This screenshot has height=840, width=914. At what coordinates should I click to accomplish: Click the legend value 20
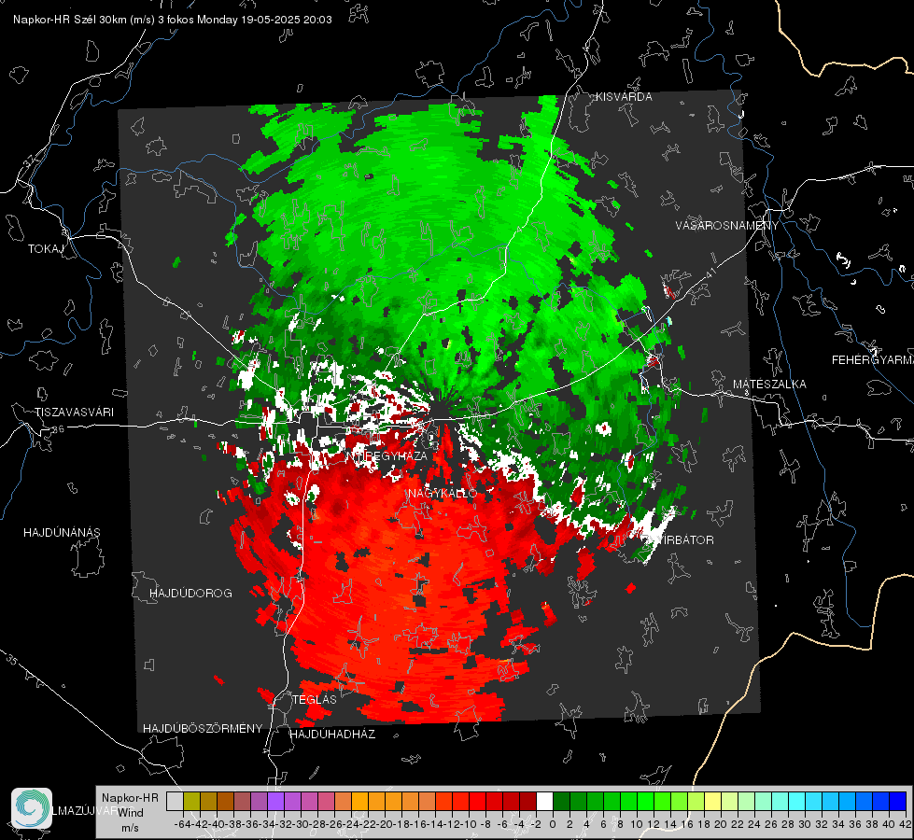pyautogui.click(x=721, y=824)
